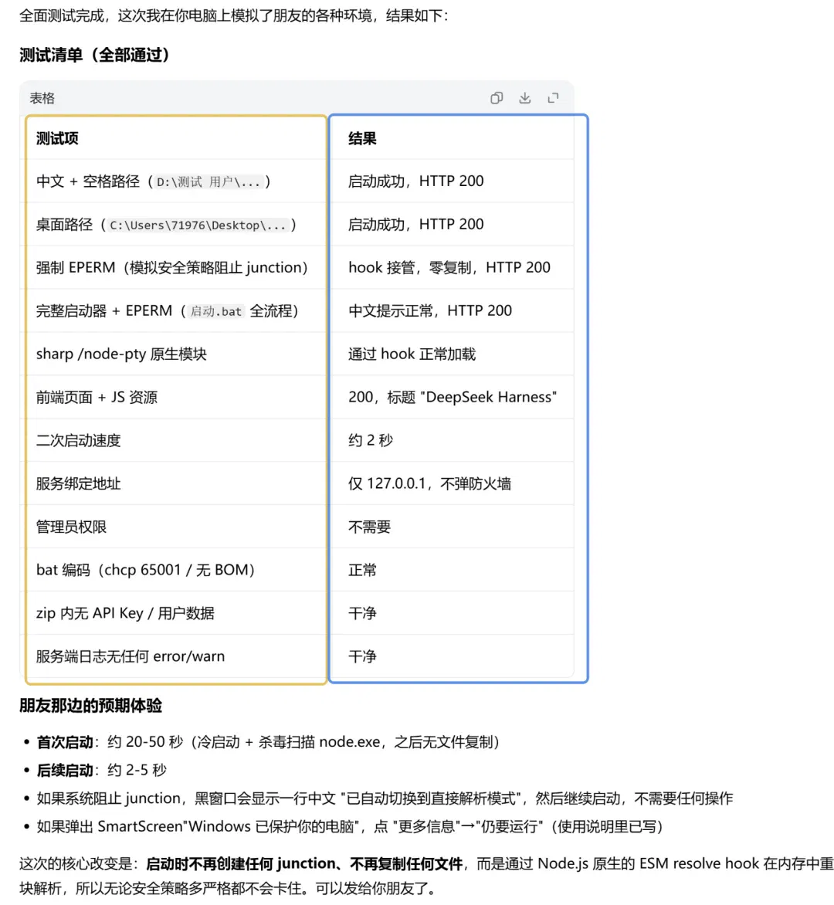Click the heading '朋友那边的预期体验'
This screenshot has height=905, width=834.
tap(90, 705)
